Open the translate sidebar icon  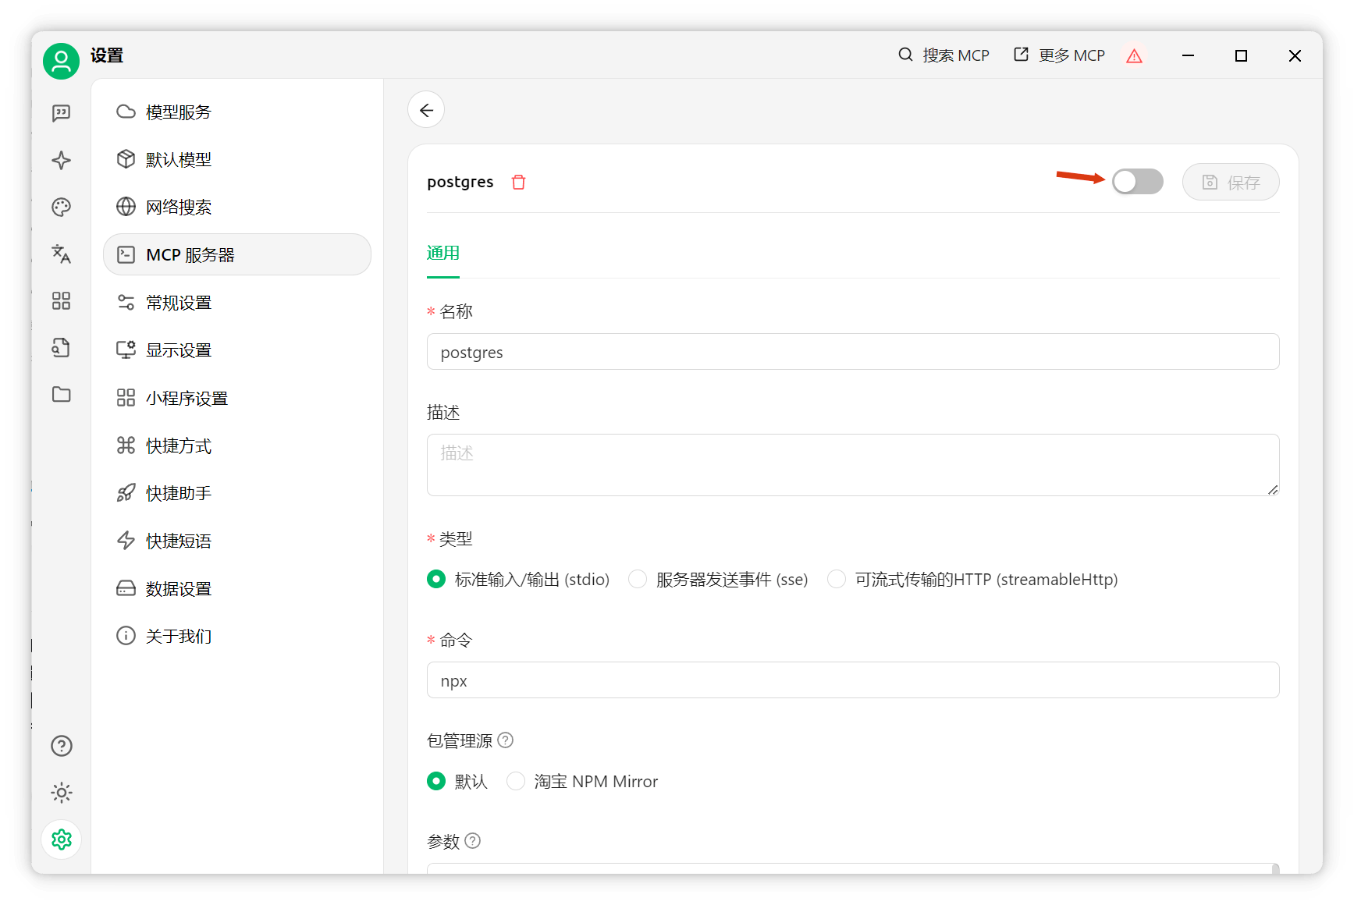click(x=61, y=254)
